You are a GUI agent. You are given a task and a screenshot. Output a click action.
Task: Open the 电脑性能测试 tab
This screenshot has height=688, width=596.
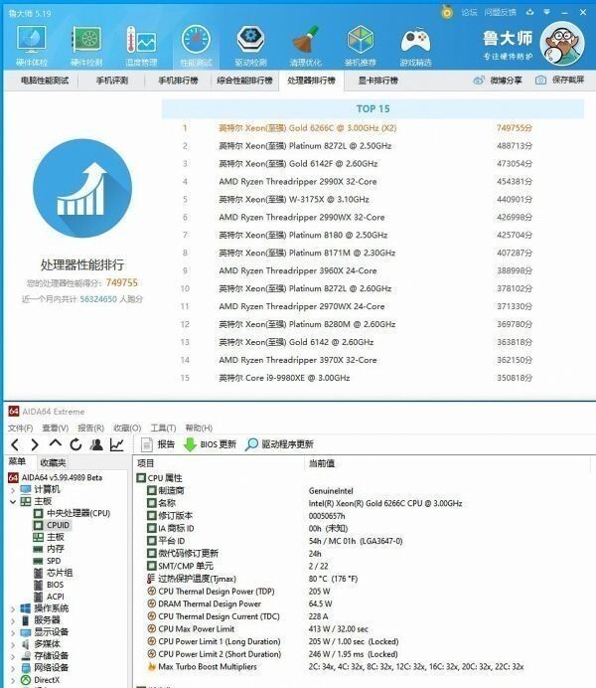(x=45, y=81)
